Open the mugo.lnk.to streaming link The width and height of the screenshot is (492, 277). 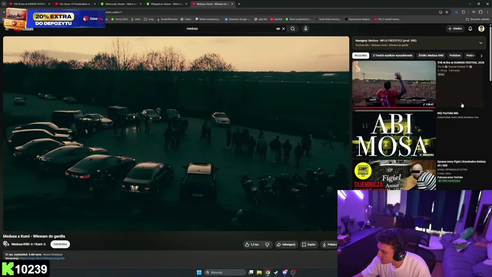pyautogui.click(x=42, y=258)
